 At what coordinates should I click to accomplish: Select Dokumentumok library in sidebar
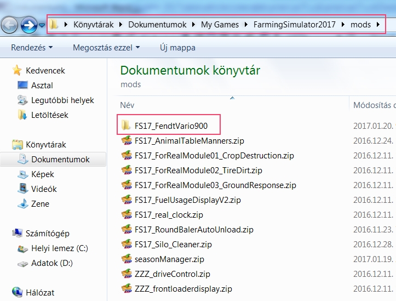click(53, 159)
